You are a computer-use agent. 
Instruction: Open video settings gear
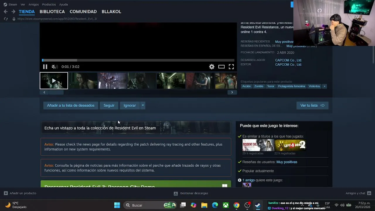(x=212, y=67)
